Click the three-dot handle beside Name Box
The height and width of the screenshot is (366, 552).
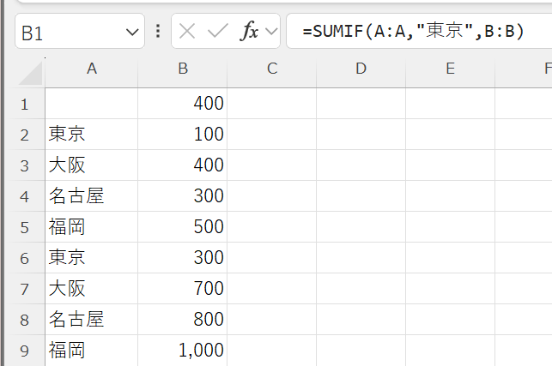coord(158,32)
